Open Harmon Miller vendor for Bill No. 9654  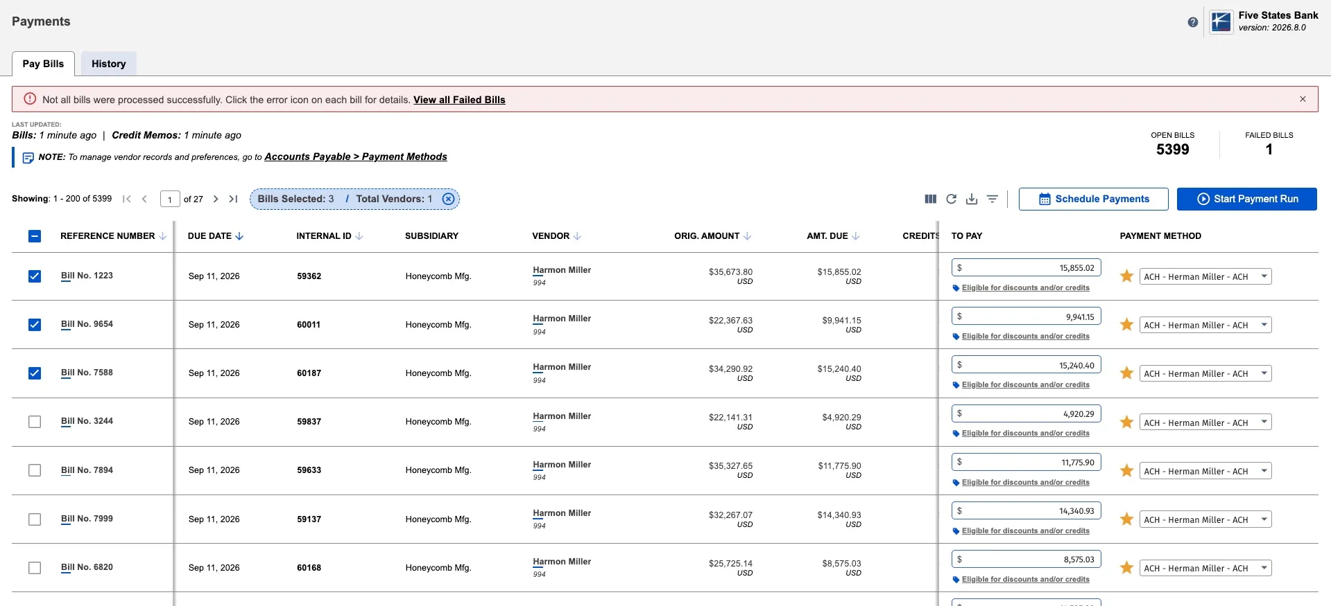[562, 319]
